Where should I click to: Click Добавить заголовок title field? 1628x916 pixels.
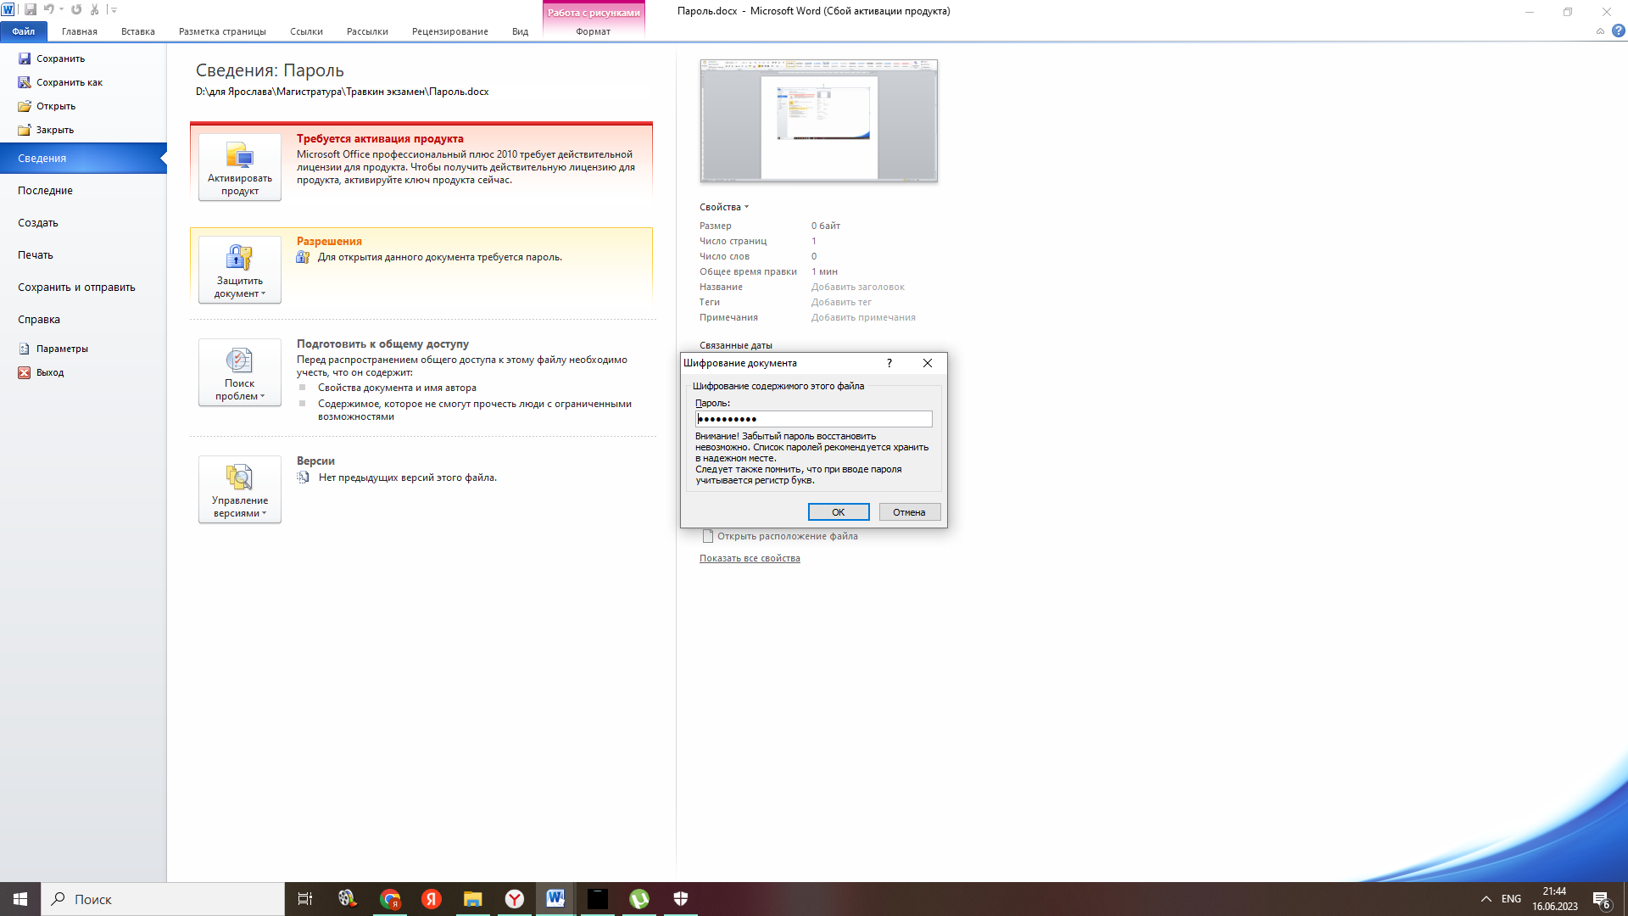(857, 287)
